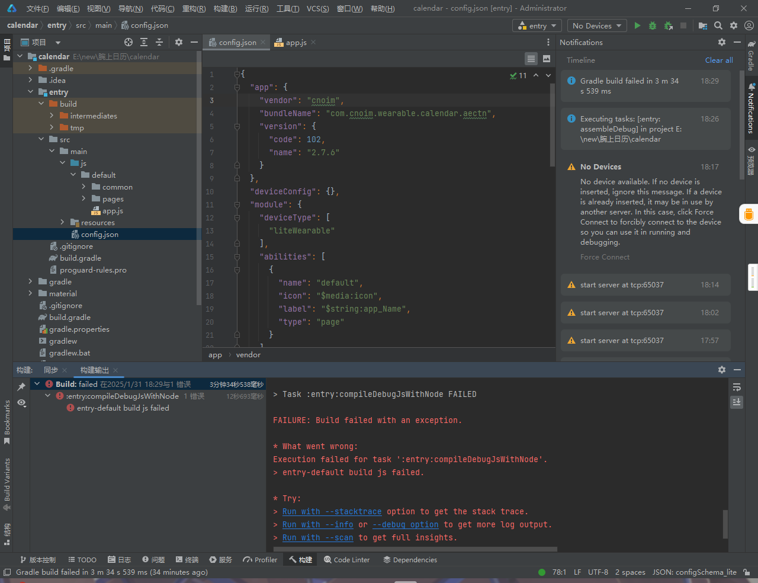This screenshot has height=583, width=758.
Task: Open the 构建(B) menu
Action: point(225,8)
